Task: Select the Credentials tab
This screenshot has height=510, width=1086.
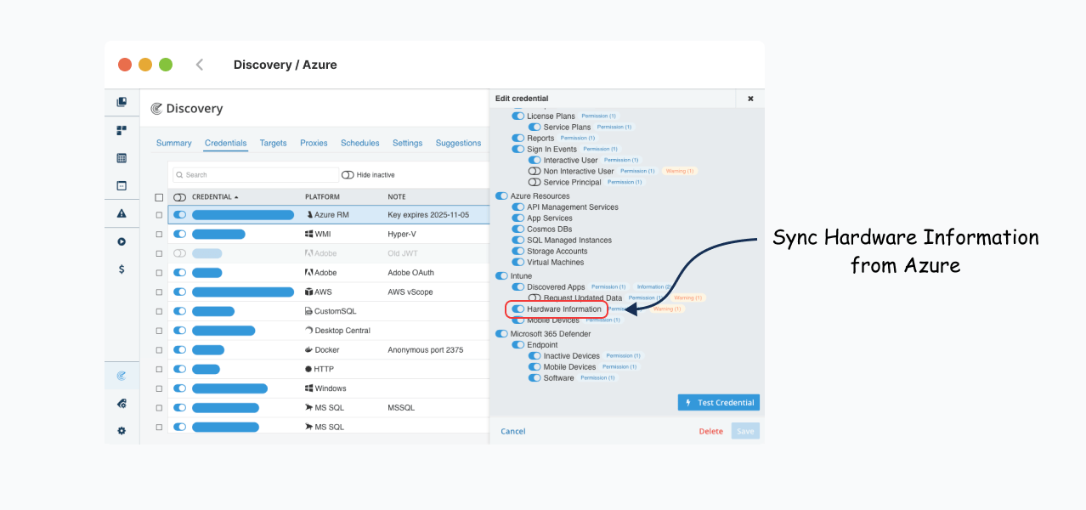Action: click(x=226, y=143)
